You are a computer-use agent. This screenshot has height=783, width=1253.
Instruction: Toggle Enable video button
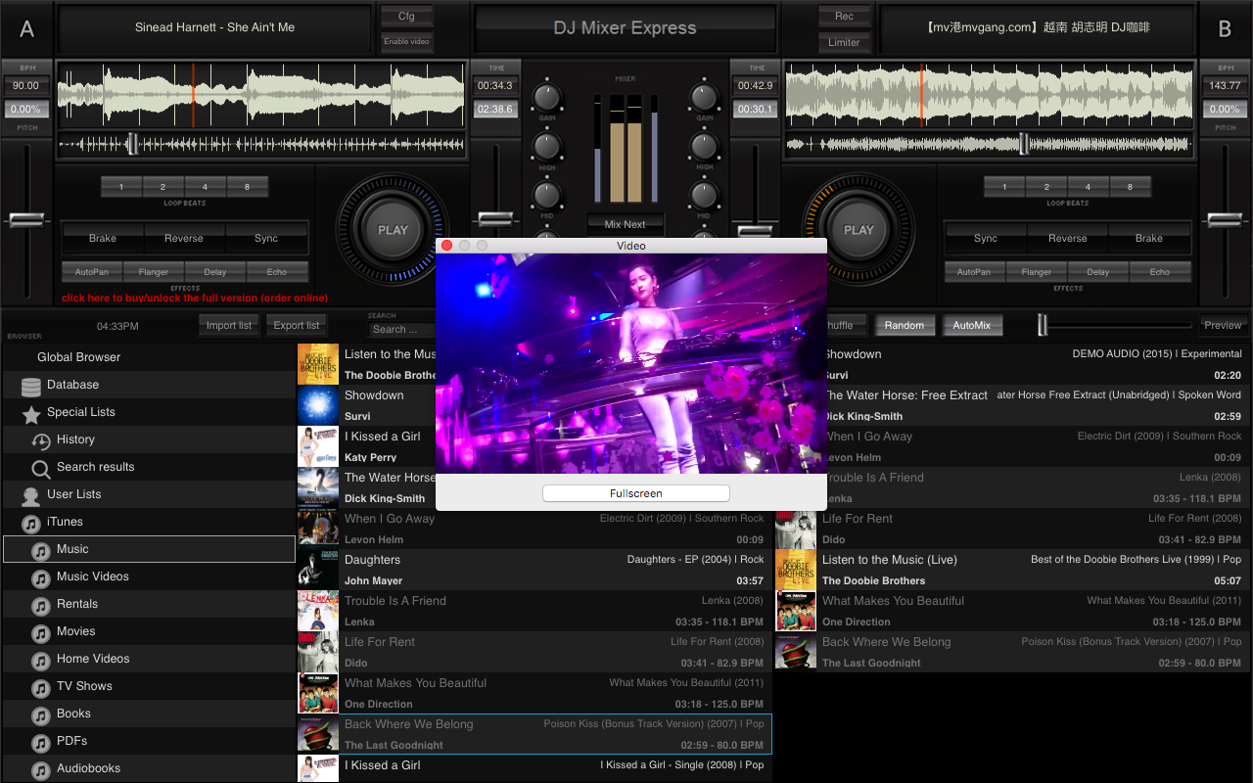[406, 42]
